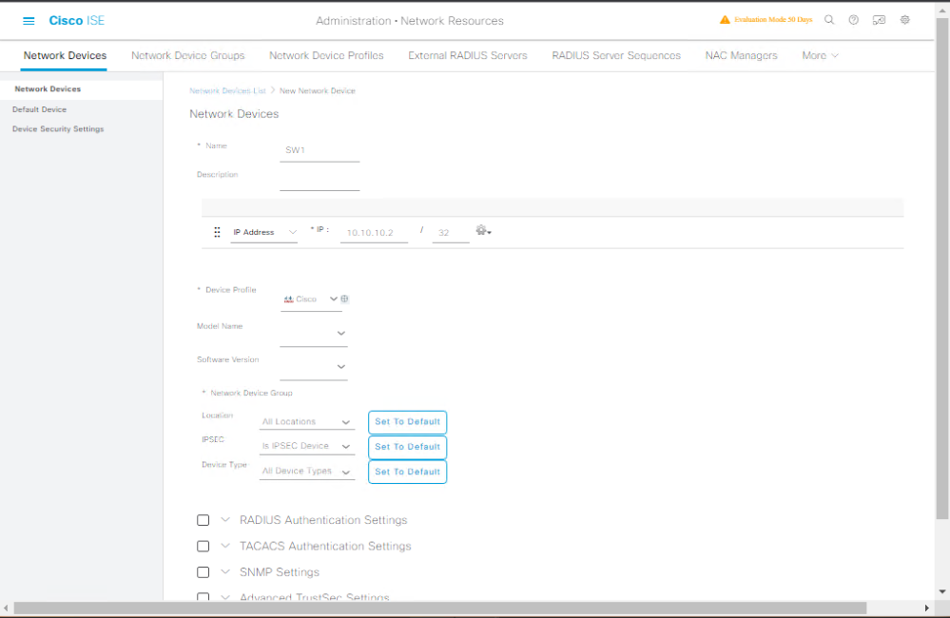Open the Device Profile Cisco dropdown

311,299
